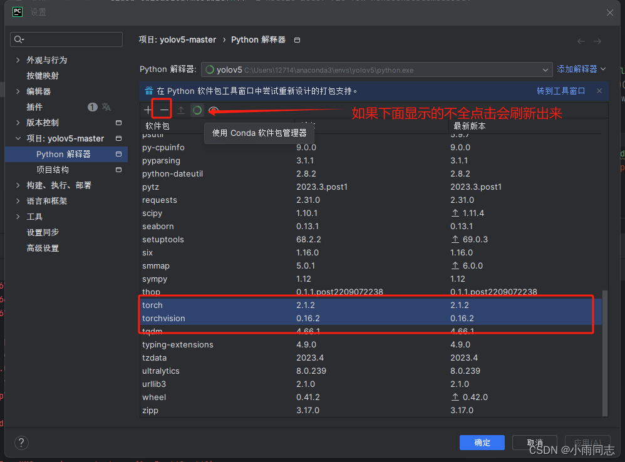This screenshot has width=625, height=462.
Task: Dismiss the packaging support banner notification
Action: [x=599, y=90]
